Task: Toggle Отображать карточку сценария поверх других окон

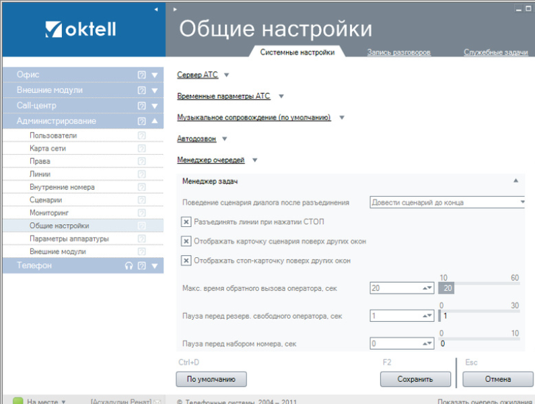Action: [186, 241]
